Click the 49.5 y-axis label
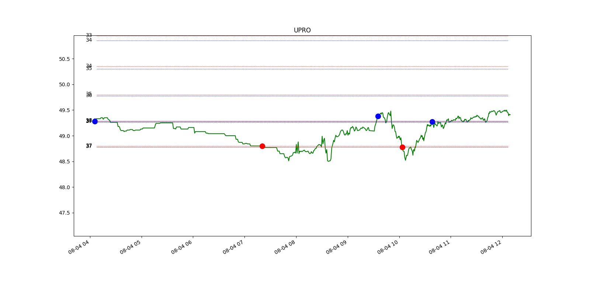The width and height of the screenshot is (590, 295). pos(64,110)
